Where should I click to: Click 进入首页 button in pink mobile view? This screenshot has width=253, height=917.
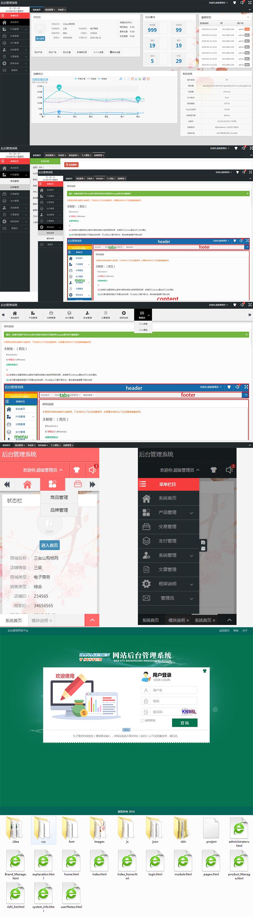(x=49, y=545)
